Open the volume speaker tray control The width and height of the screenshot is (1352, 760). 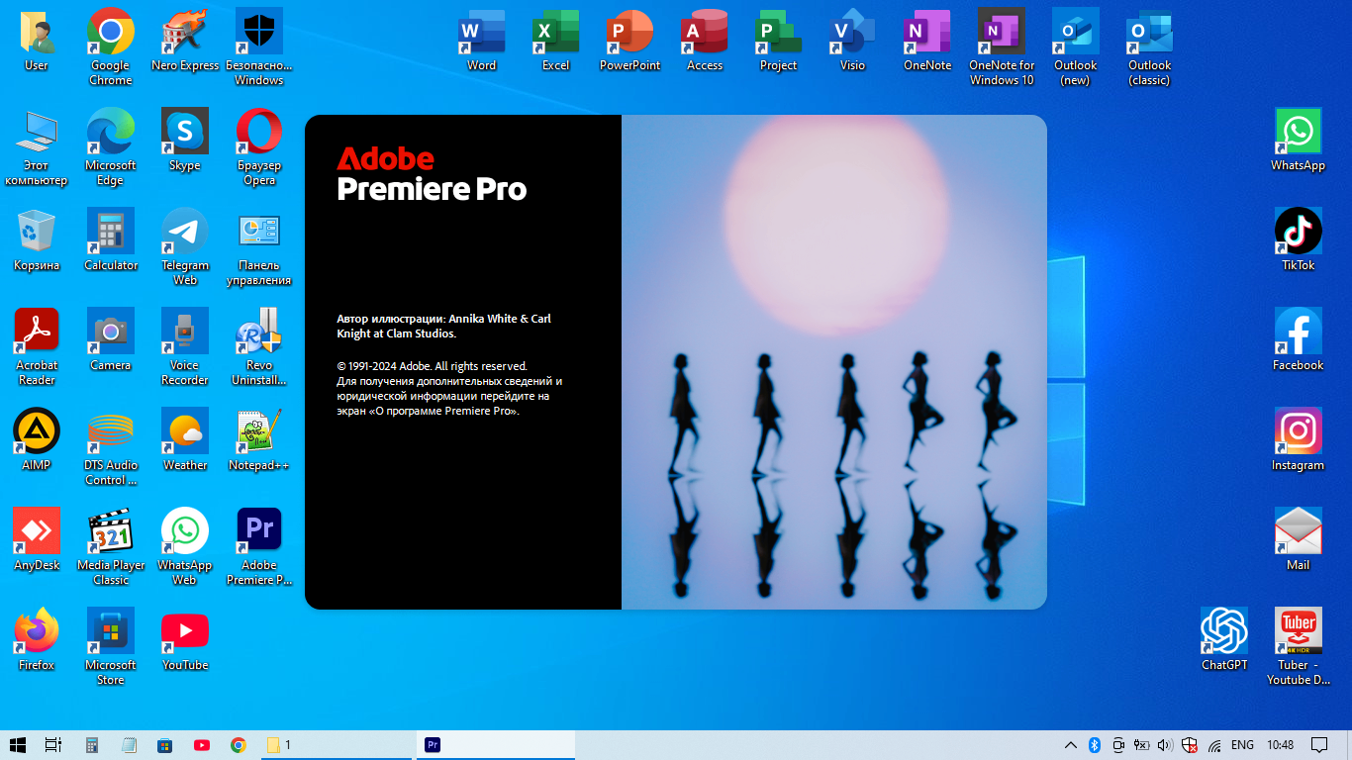[x=1166, y=745]
